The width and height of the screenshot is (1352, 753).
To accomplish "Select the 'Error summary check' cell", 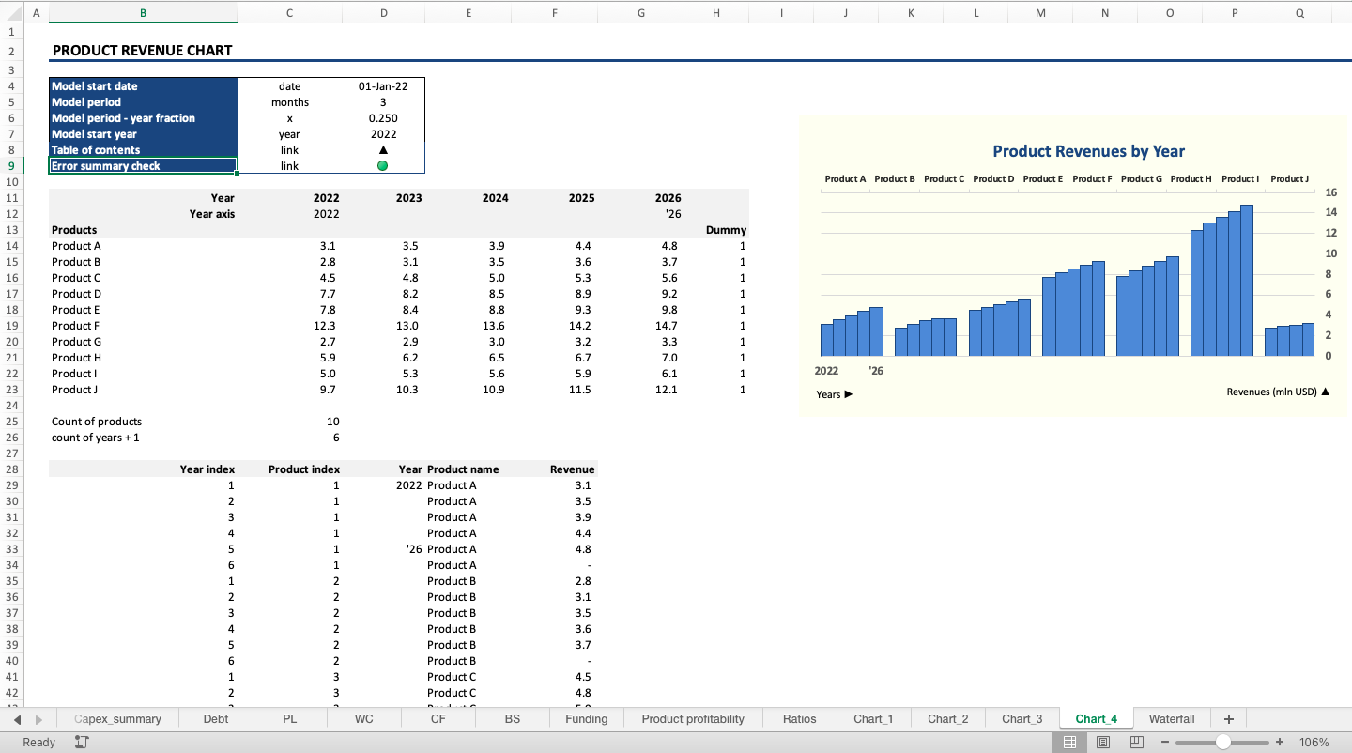I will [143, 166].
